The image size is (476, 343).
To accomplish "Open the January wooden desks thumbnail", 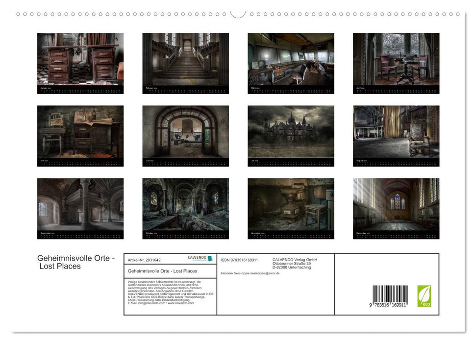I will [x=80, y=59].
